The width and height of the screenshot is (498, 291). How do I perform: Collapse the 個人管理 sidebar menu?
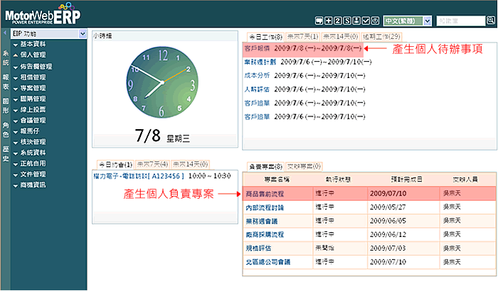click(37, 54)
